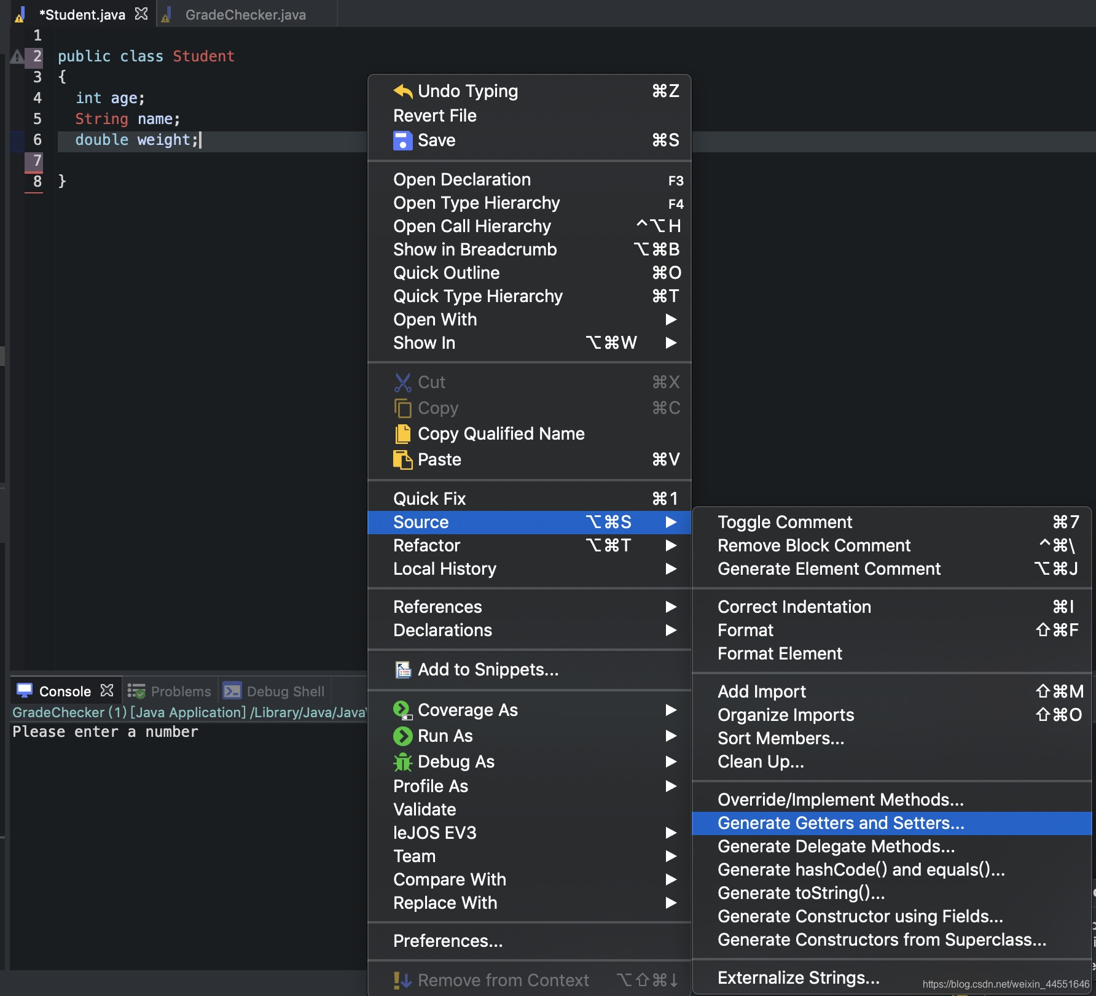Select Open Declaration menu item

[529, 180]
